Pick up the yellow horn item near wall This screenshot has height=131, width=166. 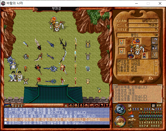pos(99,90)
